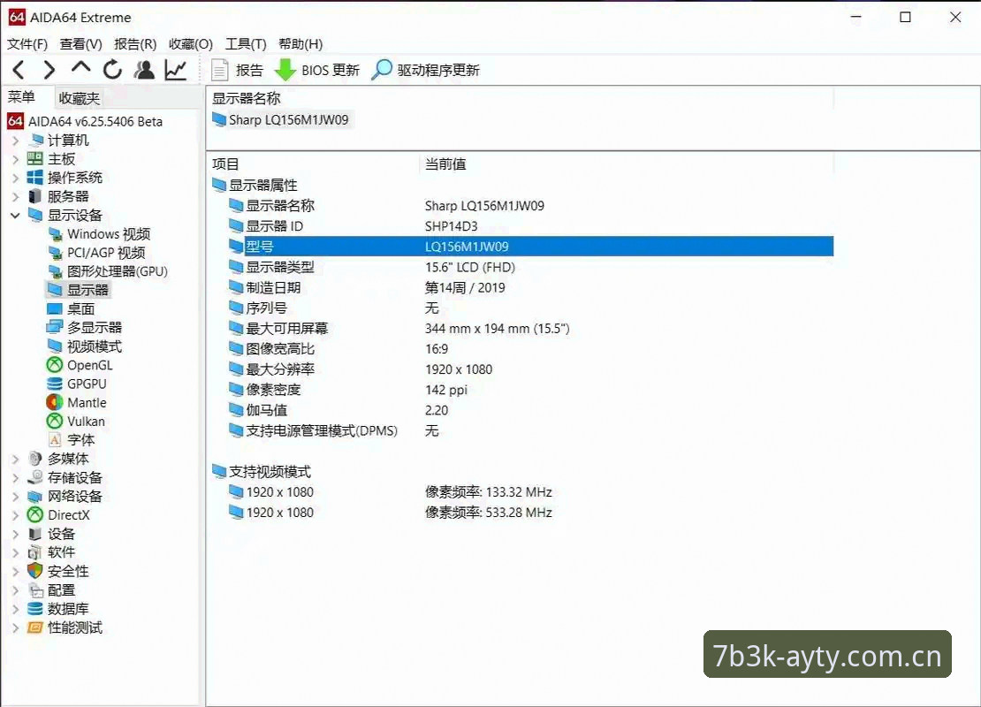Open the 报告(R) menu

coord(135,44)
